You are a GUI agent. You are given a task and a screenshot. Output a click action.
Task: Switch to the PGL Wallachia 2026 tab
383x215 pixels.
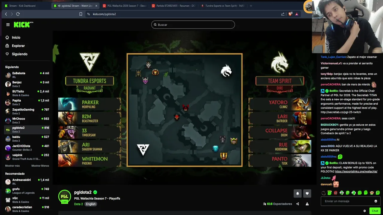point(124,6)
